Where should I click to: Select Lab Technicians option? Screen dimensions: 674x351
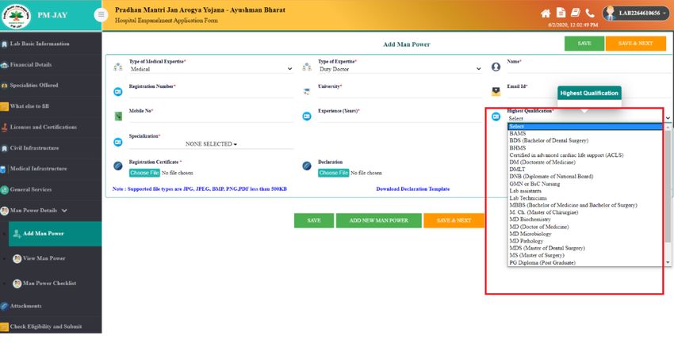[586, 198]
